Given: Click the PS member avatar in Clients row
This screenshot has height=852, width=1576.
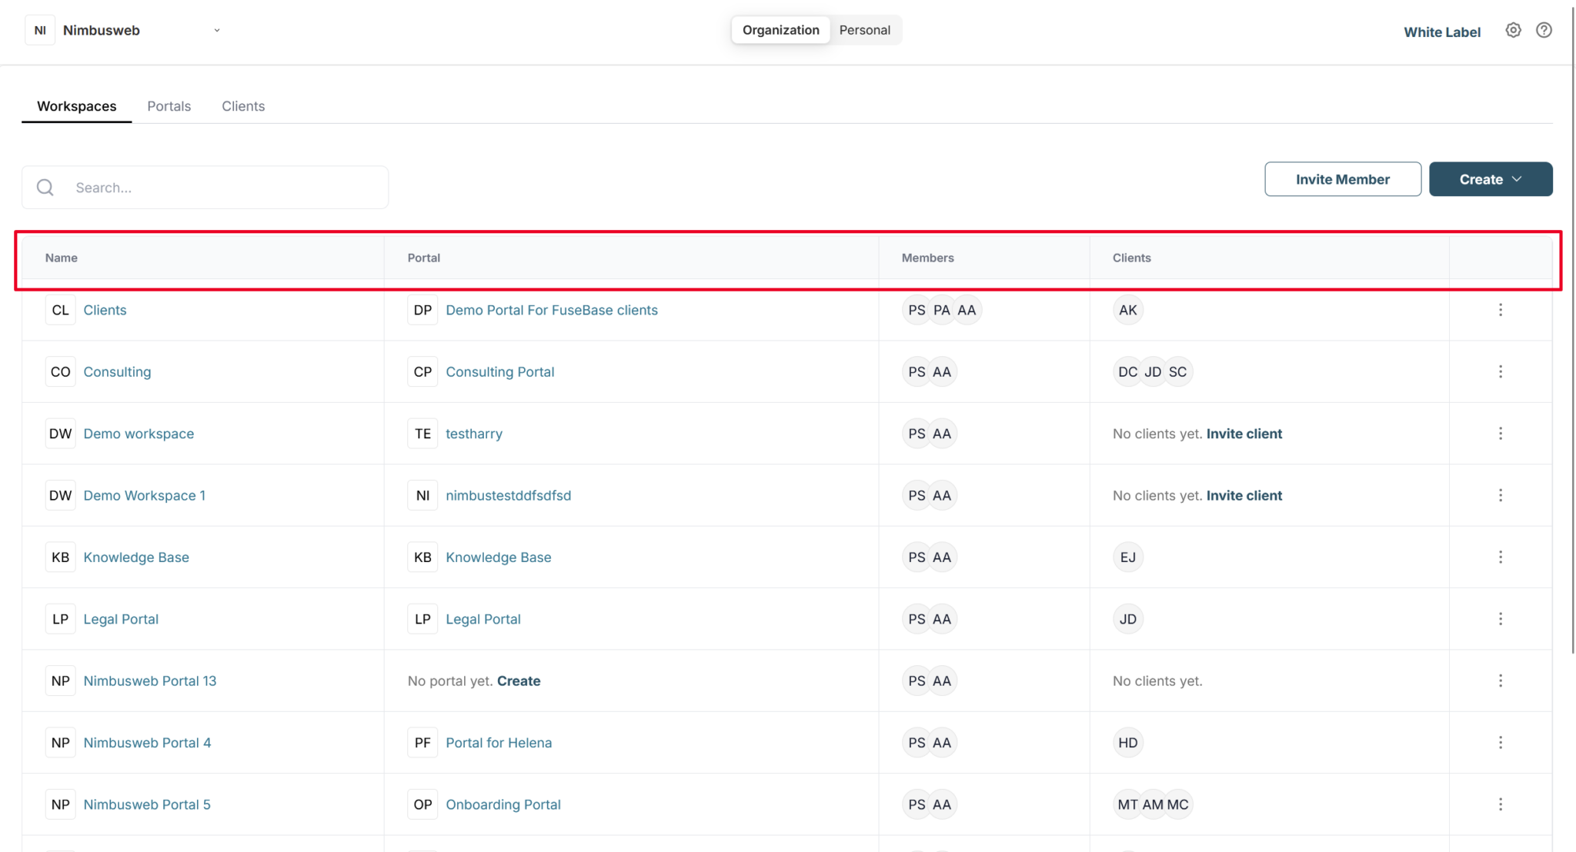Looking at the screenshot, I should pos(916,310).
